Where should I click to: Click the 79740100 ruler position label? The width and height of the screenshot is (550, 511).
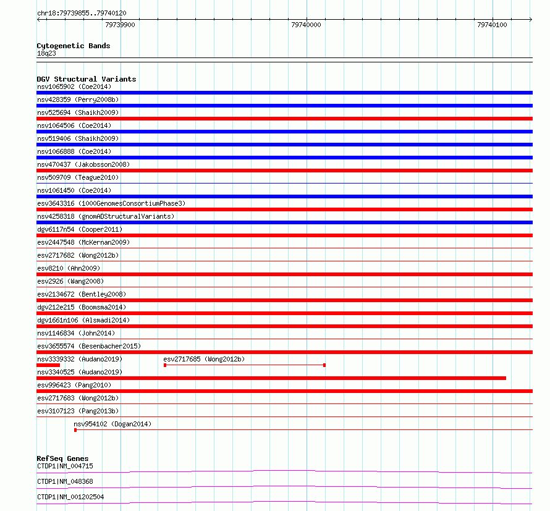tap(492, 25)
